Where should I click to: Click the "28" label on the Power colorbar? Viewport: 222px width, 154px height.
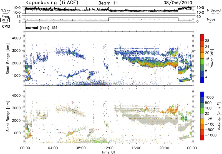coord(207,41)
